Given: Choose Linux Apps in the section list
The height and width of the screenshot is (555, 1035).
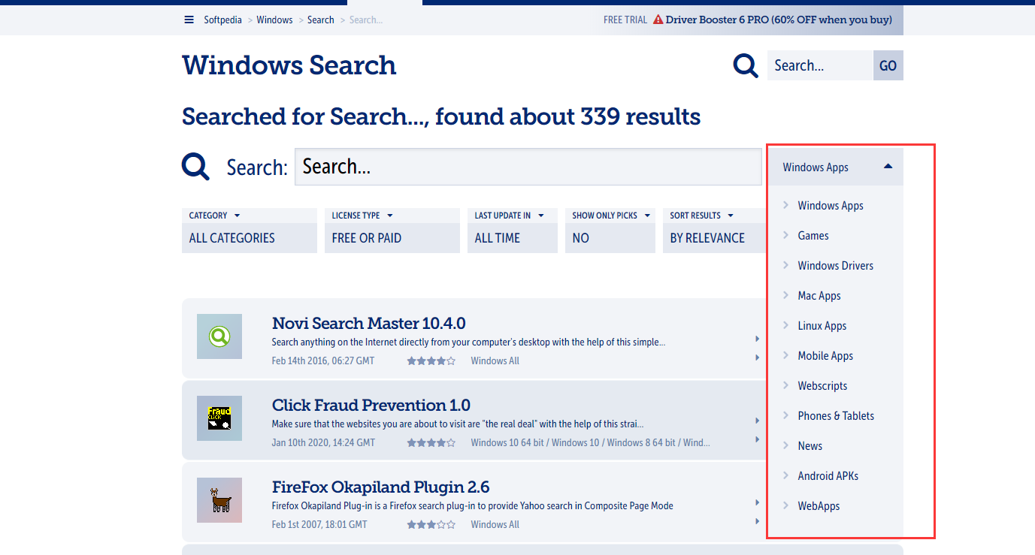Looking at the screenshot, I should pos(822,326).
